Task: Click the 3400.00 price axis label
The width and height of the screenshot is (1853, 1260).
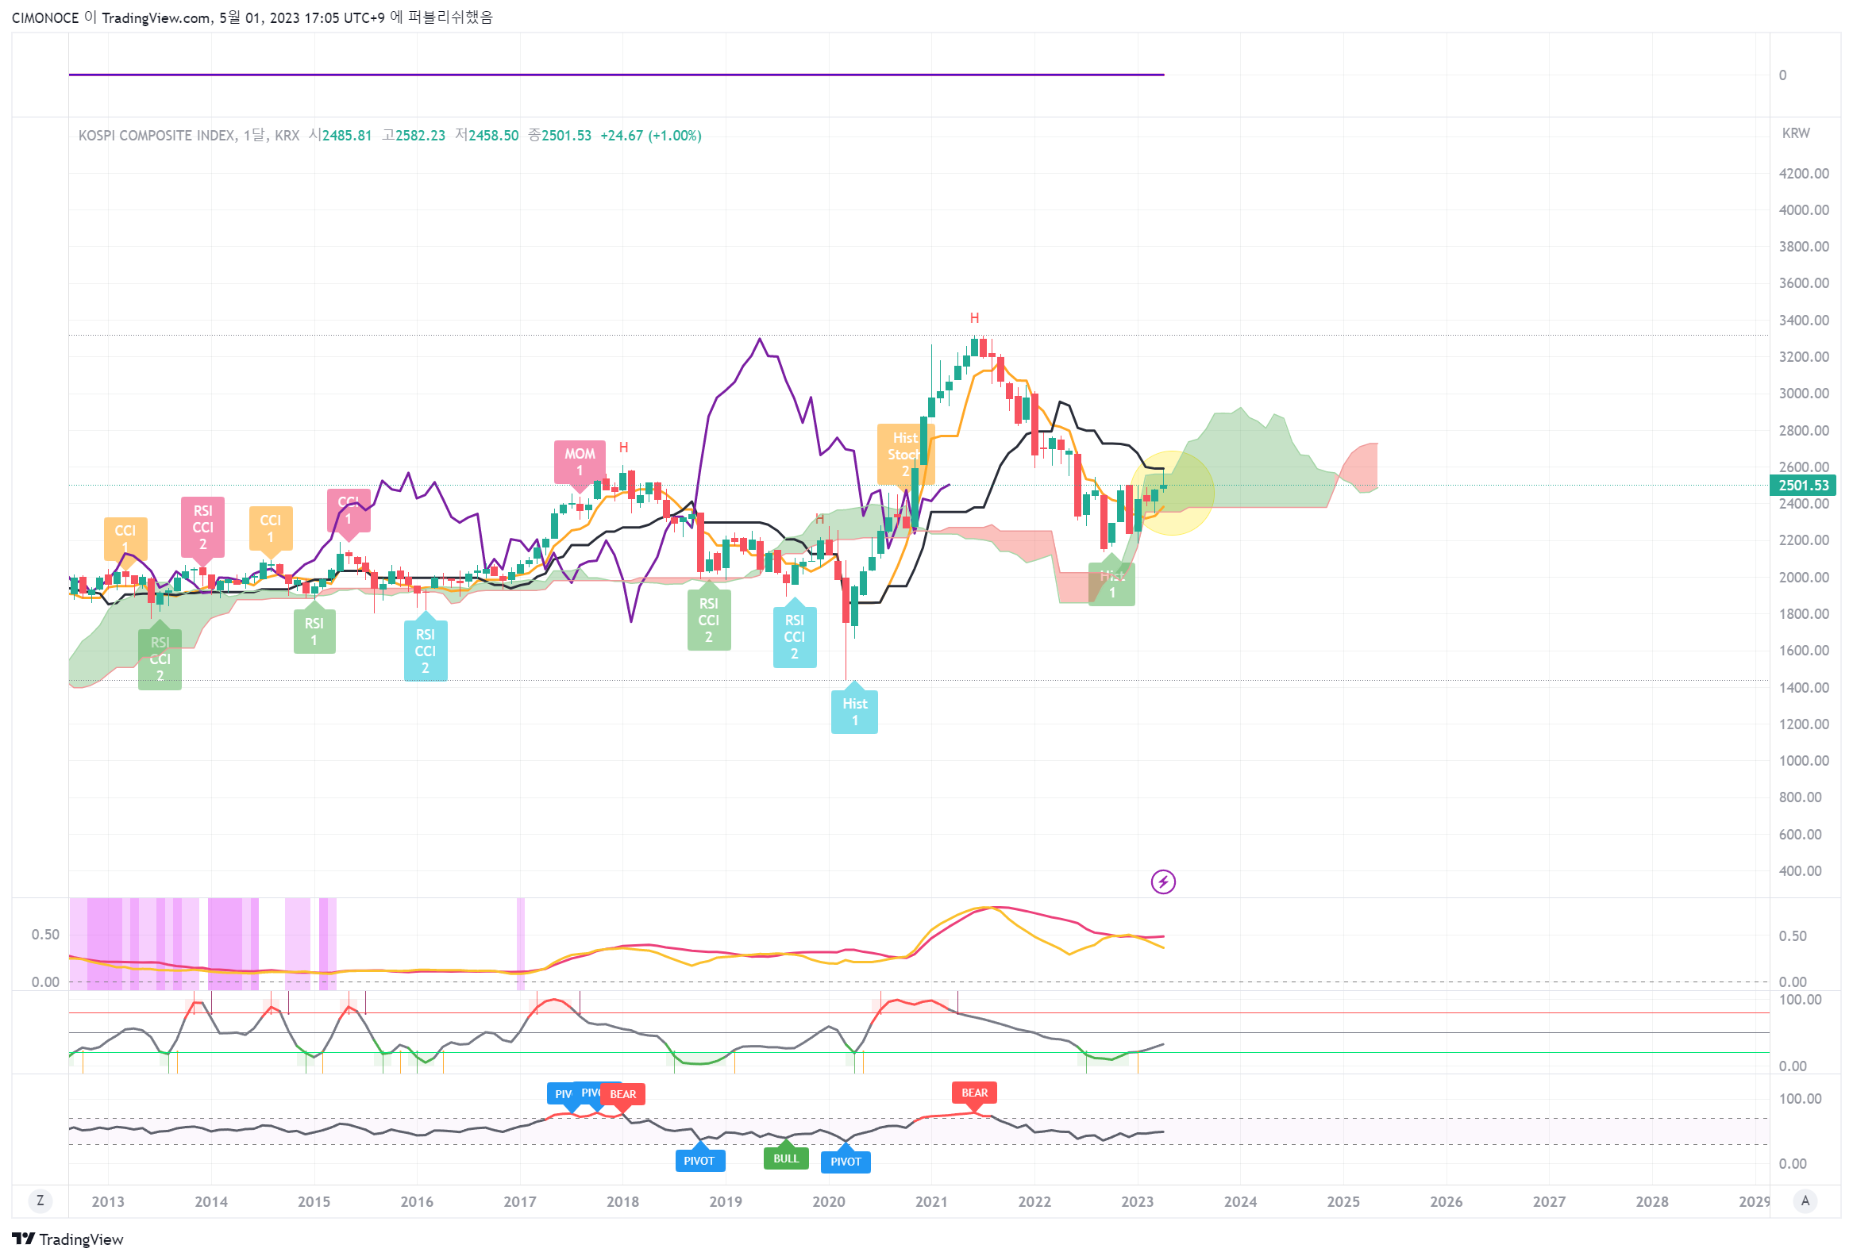Action: [1804, 321]
